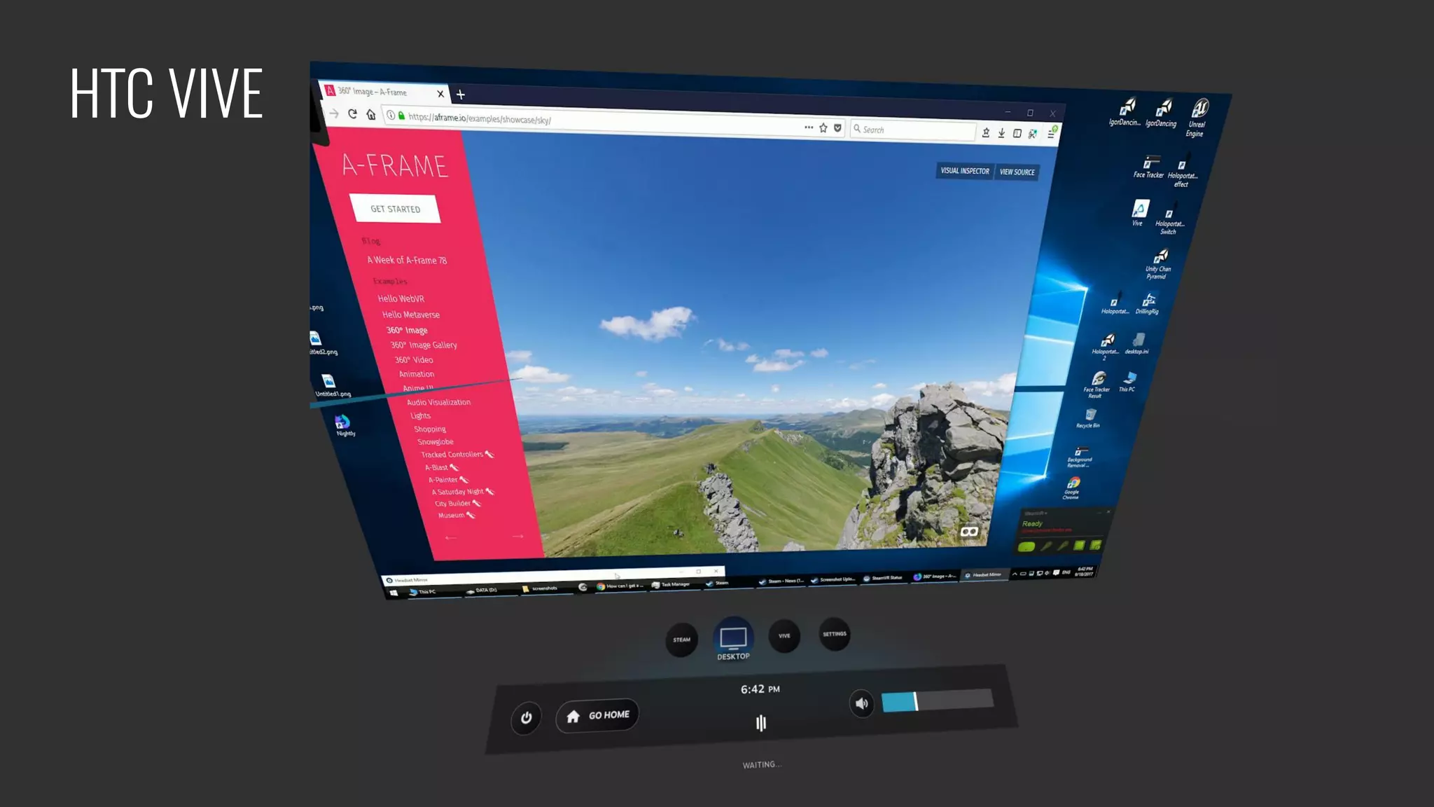Image resolution: width=1434 pixels, height=807 pixels.
Task: Select the Hello WebVR example
Action: (x=401, y=298)
